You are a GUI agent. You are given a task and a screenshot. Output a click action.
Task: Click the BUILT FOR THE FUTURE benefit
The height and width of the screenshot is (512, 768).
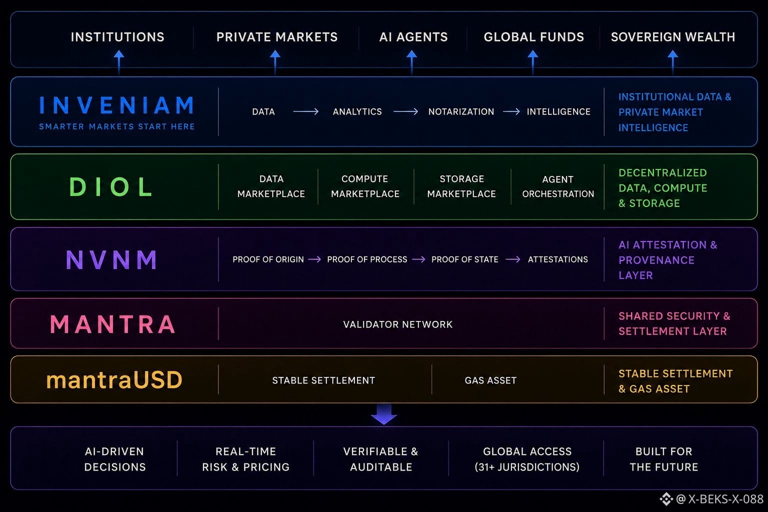click(x=664, y=459)
